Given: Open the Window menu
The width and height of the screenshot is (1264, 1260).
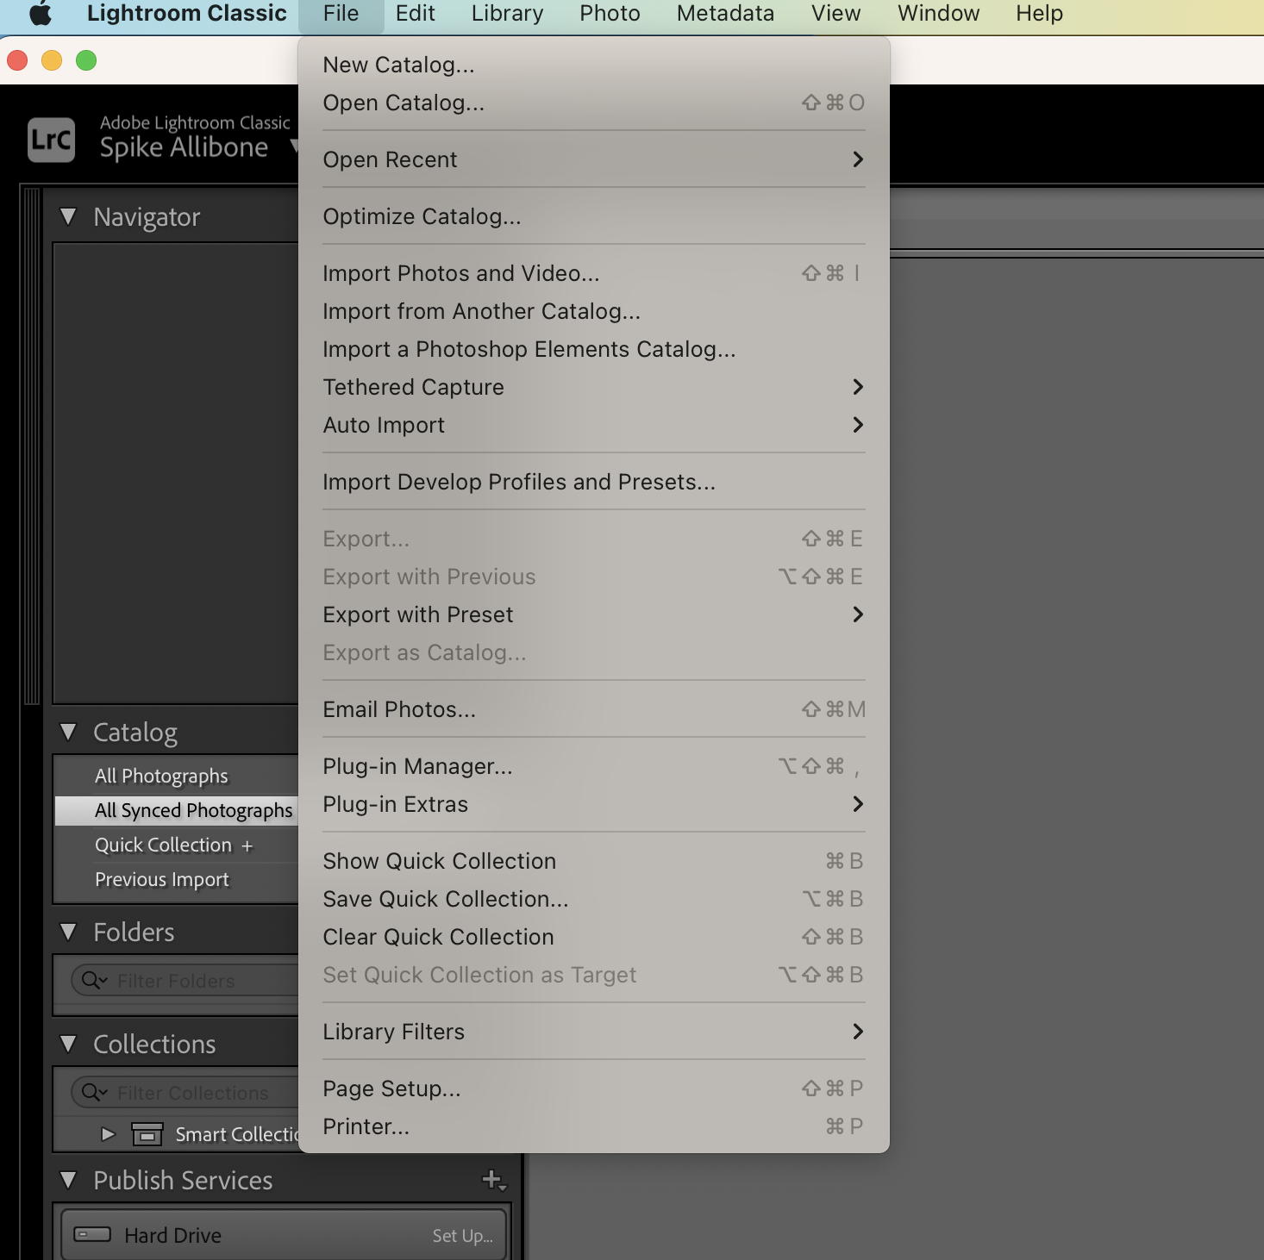Looking at the screenshot, I should pos(938,14).
